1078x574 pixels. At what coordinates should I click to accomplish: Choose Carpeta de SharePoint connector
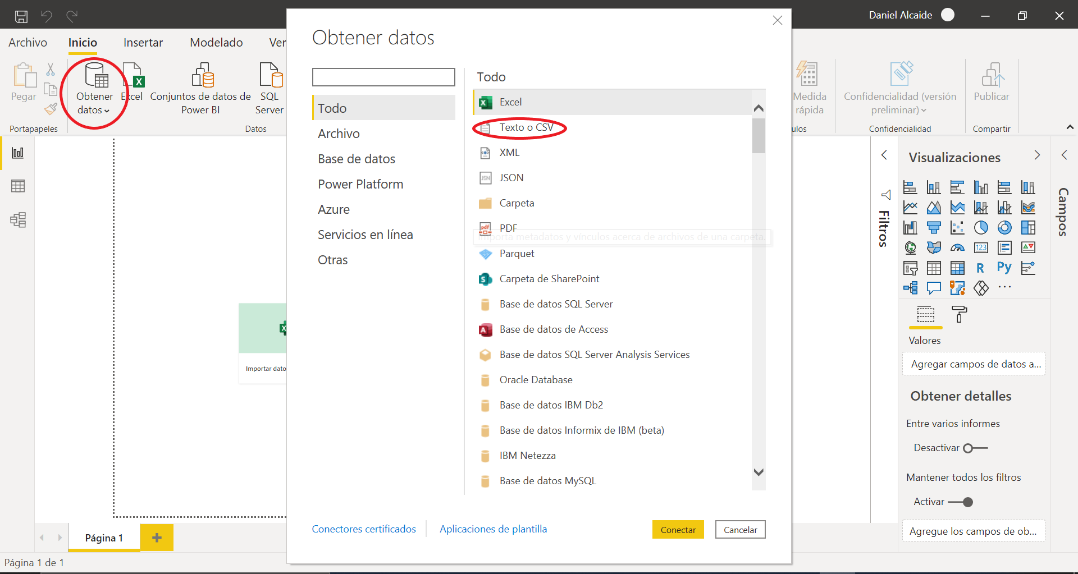point(613,279)
